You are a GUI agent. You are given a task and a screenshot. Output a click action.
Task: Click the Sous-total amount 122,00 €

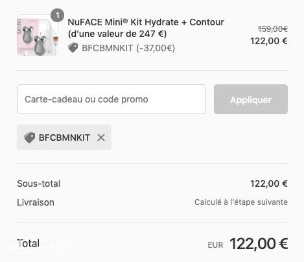tap(269, 184)
